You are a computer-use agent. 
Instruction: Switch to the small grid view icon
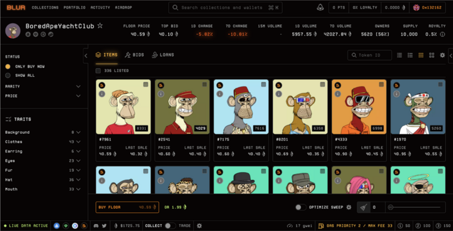[x=421, y=55]
